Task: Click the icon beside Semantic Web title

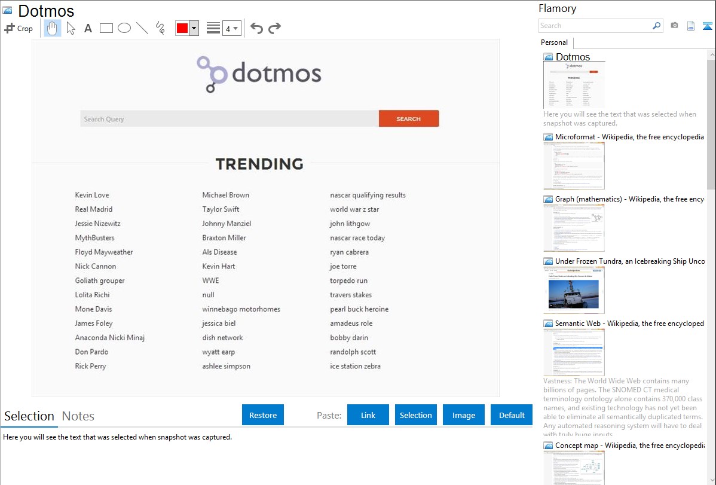Action: tap(548, 324)
